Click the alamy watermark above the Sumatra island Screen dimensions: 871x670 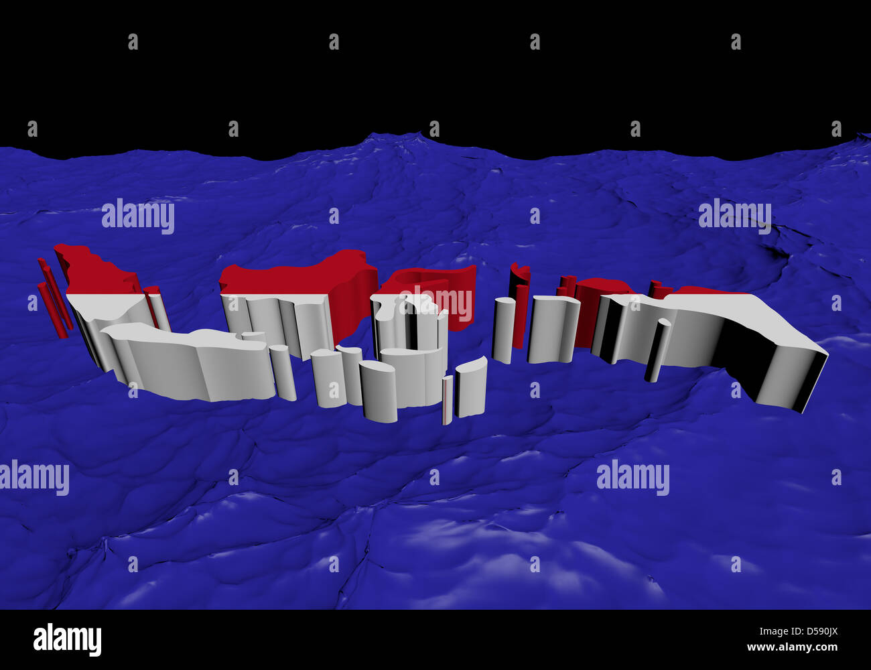(138, 216)
